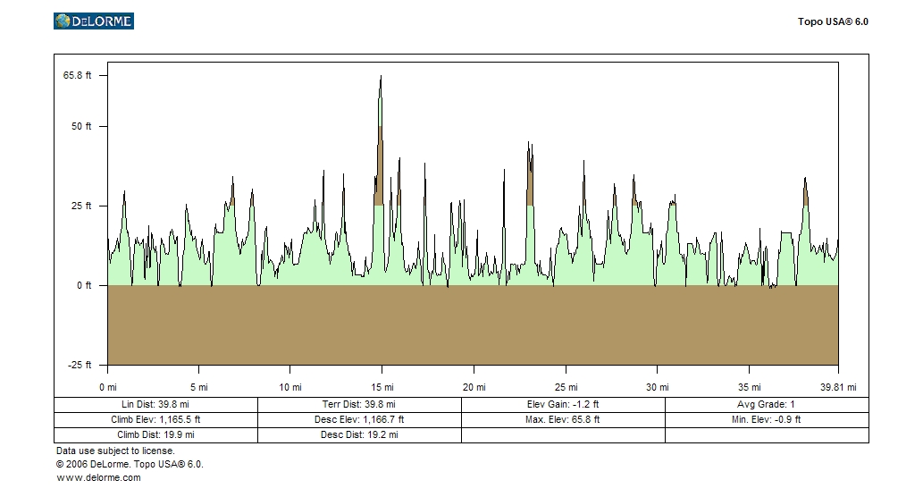
Task: Select the Max. Elev: 65.8 ft cell
Action: tap(563, 419)
